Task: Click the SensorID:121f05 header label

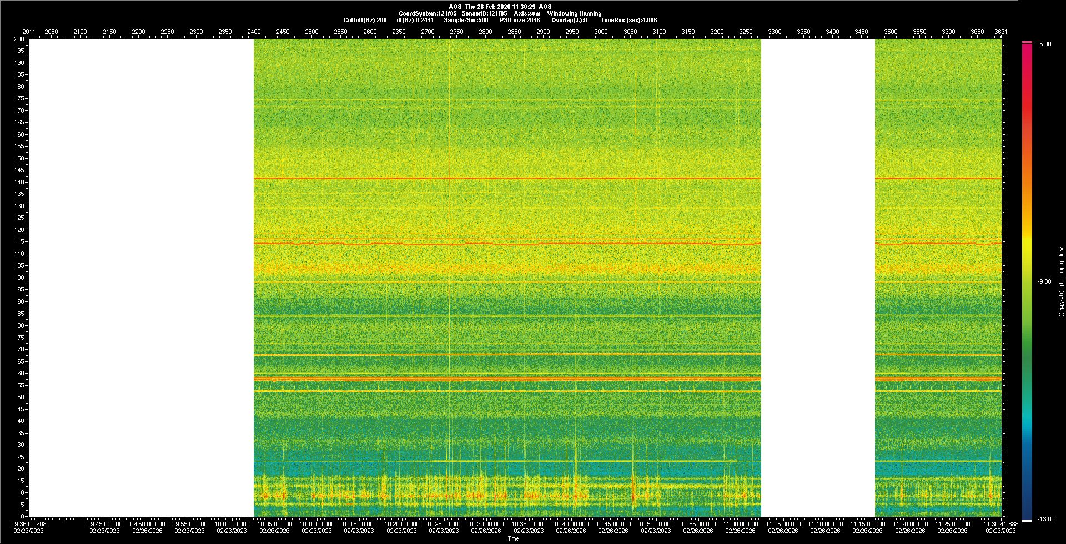Action: click(484, 13)
